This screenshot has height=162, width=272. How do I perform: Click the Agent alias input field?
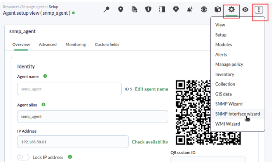[92, 117]
